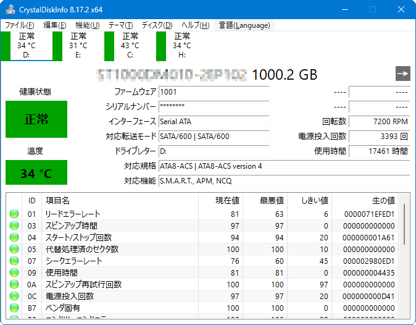
Task: Click the ドライブレター field showing D:
Action: pyautogui.click(x=214, y=151)
